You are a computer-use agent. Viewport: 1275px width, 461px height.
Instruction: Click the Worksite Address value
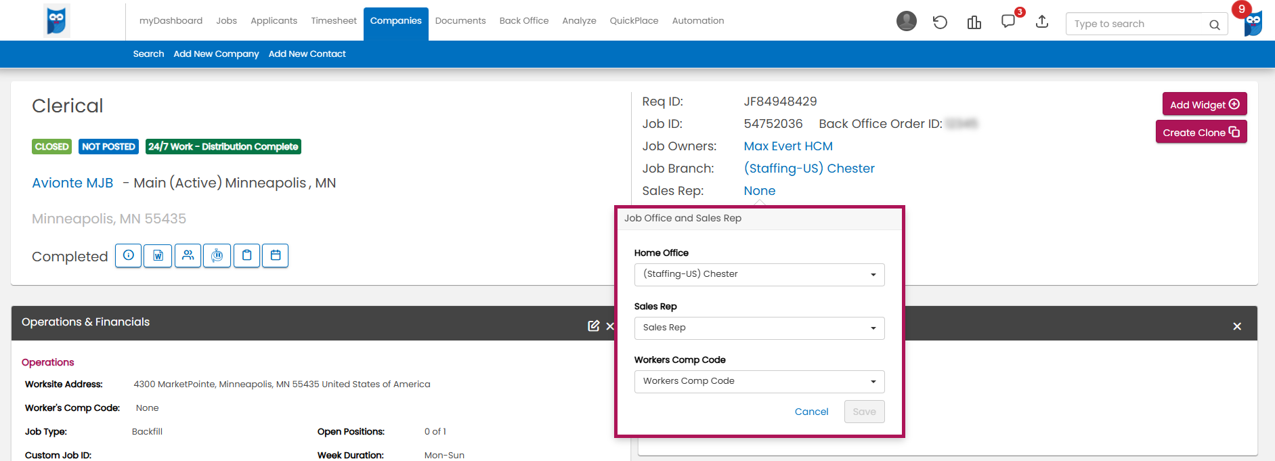[282, 385]
